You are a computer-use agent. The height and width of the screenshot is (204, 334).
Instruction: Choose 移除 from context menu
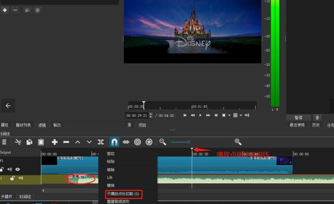coord(111,170)
